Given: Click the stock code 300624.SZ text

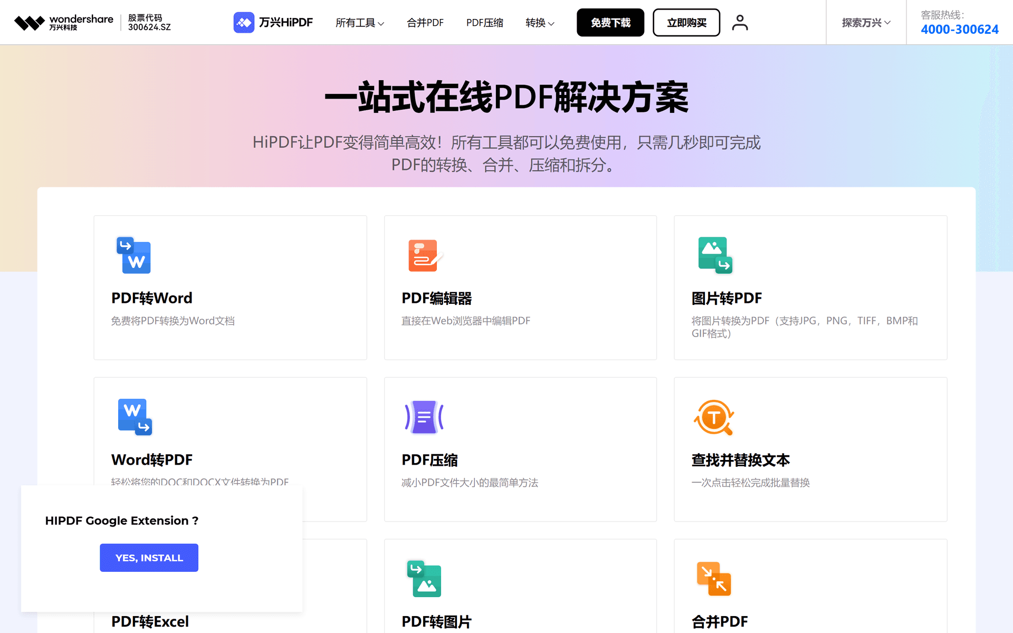Looking at the screenshot, I should [x=149, y=27].
